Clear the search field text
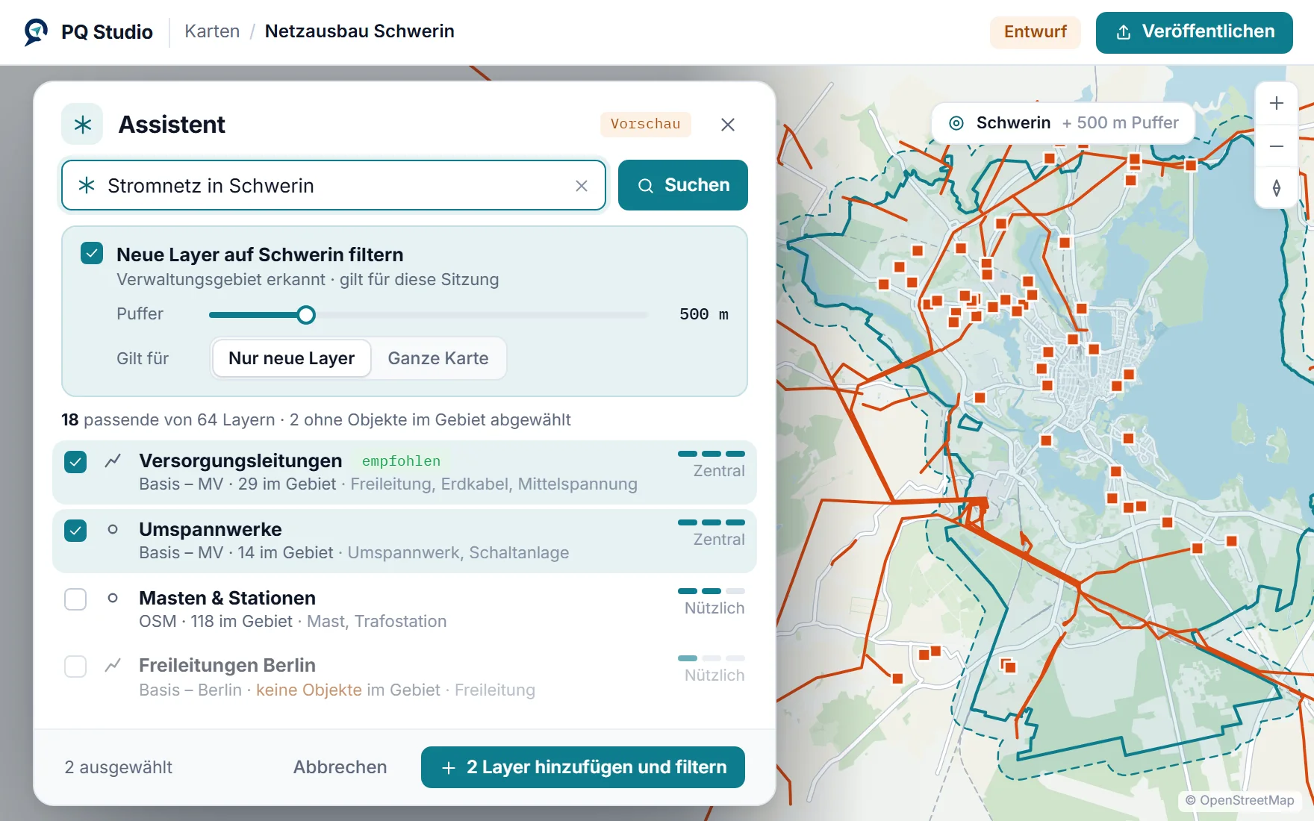1314x821 pixels. coord(582,186)
